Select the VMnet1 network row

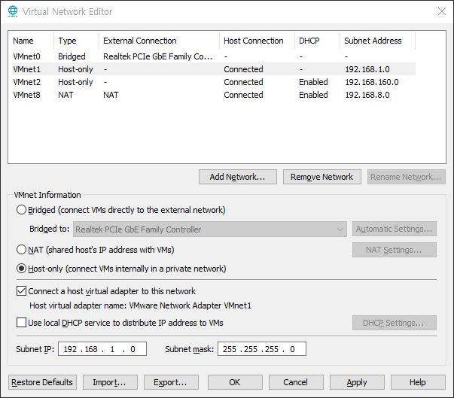pos(214,69)
